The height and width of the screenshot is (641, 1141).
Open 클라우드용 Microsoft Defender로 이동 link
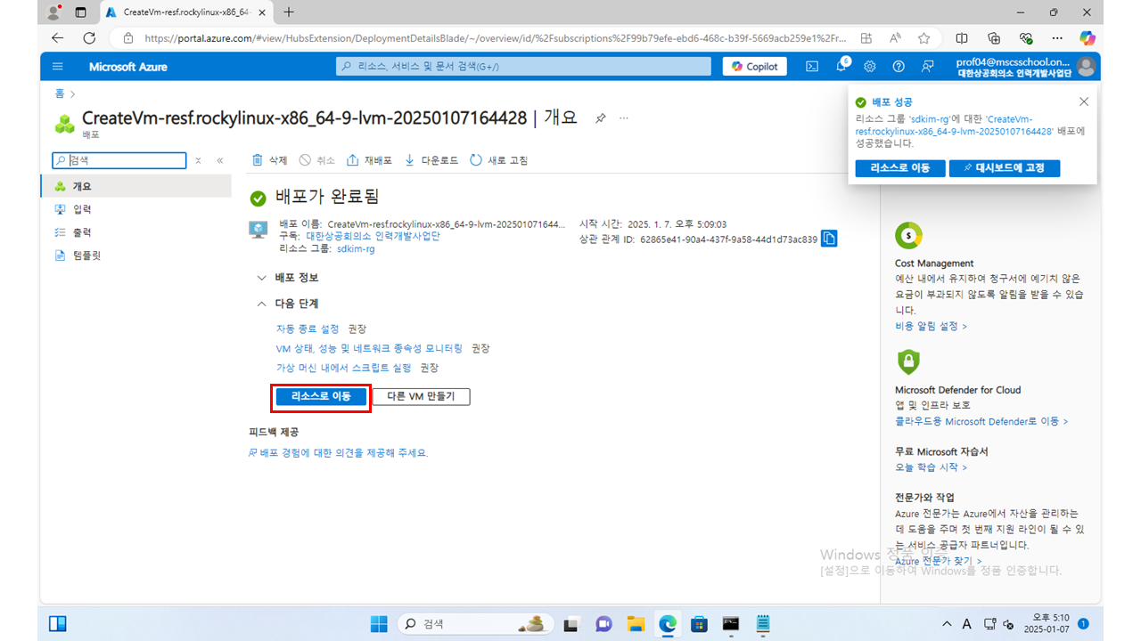[981, 422]
